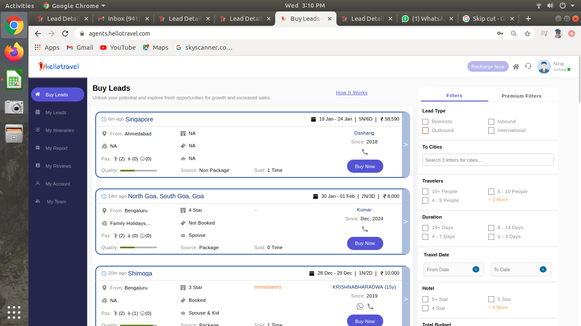581x326 pixels.
Task: Click the home icon in header
Action: 516,67
